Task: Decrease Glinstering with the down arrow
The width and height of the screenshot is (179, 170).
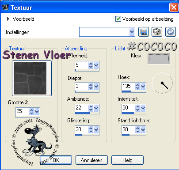Action: 91,132
